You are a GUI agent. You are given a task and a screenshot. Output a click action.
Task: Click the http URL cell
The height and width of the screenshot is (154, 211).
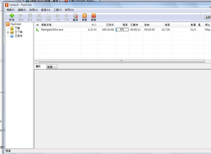point(208,30)
